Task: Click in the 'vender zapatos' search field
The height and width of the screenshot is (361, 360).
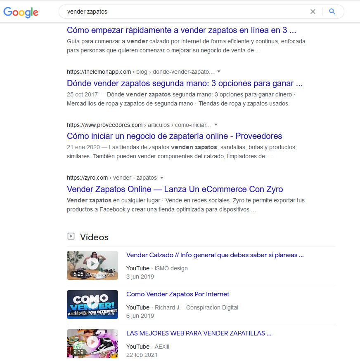Action: click(x=185, y=12)
